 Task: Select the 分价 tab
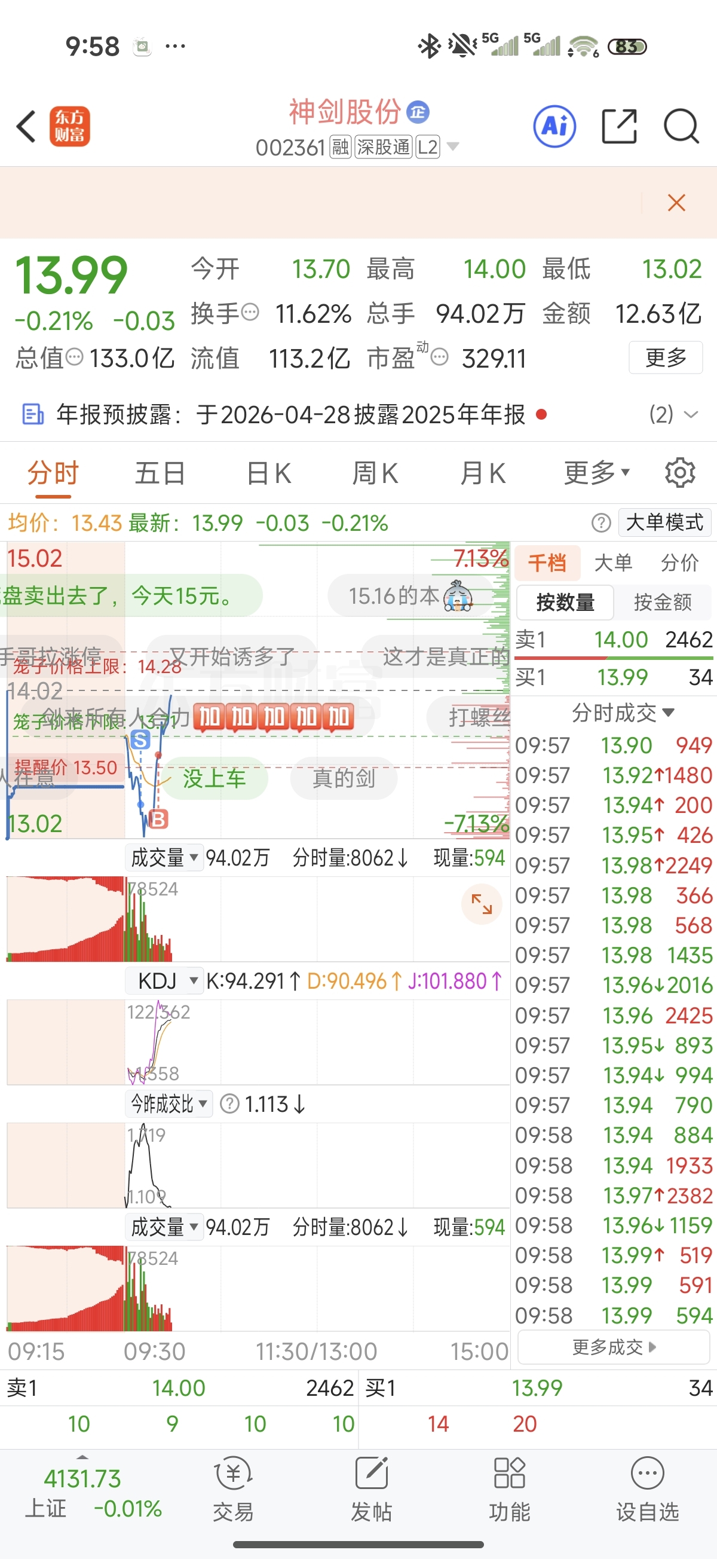pyautogui.click(x=679, y=563)
